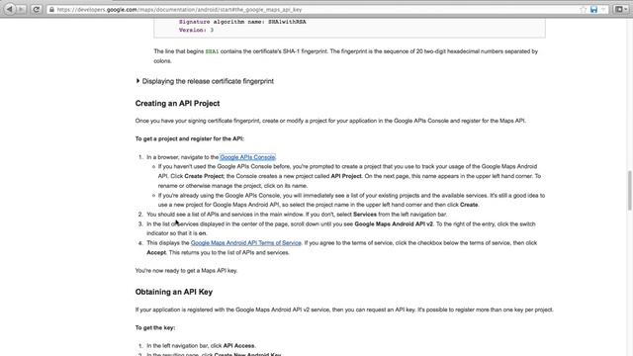This screenshot has width=633, height=356.
Task: Open the toolbar bookmarks menu button
Action: pyautogui.click(x=620, y=9)
